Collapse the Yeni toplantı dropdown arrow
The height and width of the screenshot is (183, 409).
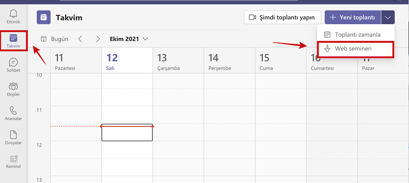(x=388, y=17)
